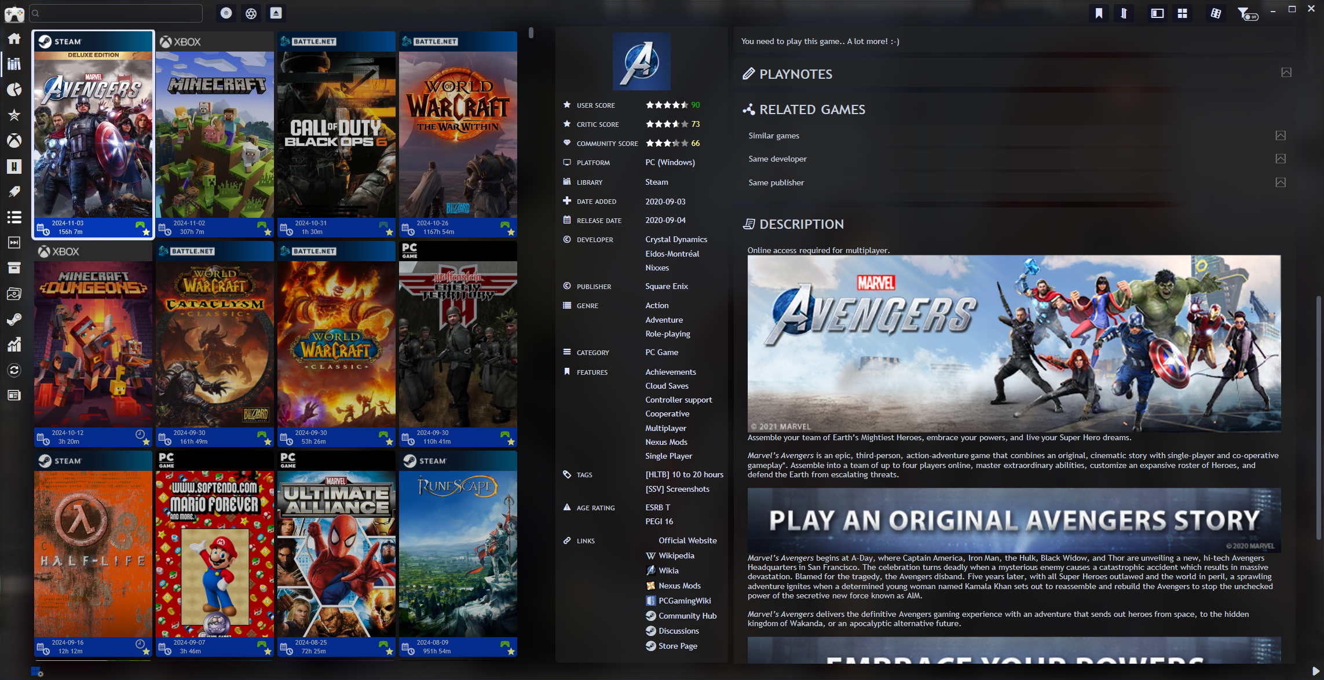
Task: Toggle favorite star on Minecraft tile
Action: click(268, 232)
